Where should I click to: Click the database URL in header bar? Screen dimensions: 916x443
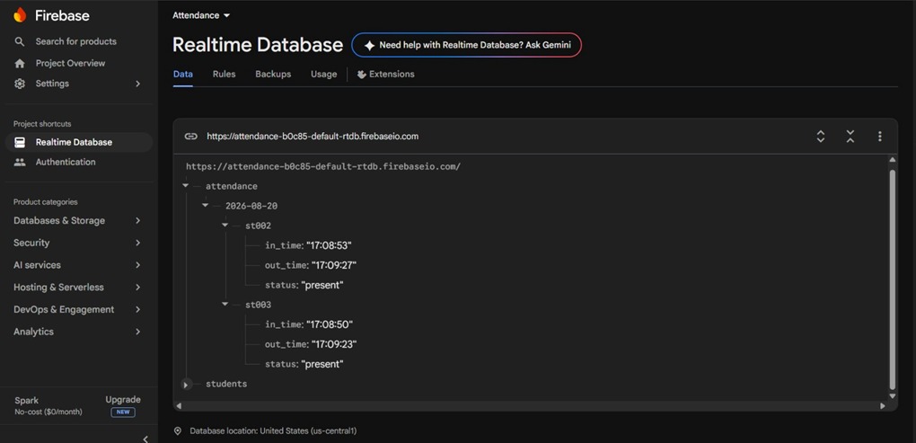313,137
